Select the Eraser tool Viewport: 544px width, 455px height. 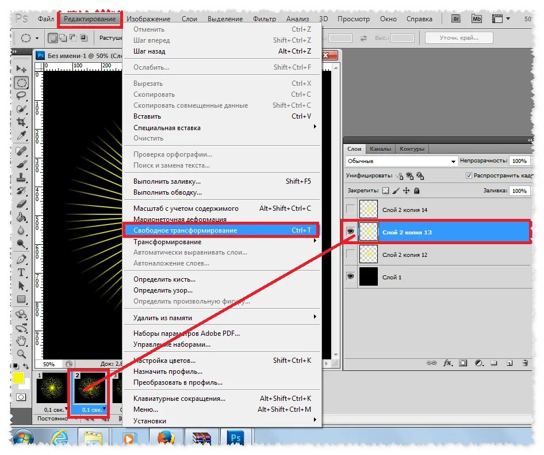21,204
